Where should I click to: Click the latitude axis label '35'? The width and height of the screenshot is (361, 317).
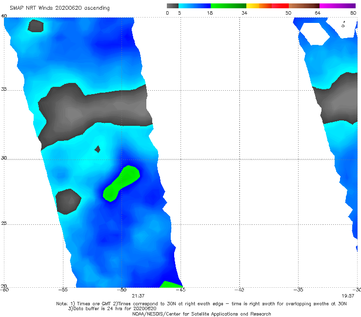pos(4,89)
